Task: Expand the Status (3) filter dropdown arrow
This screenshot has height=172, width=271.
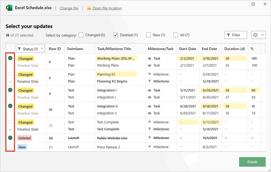Action: coord(42,49)
